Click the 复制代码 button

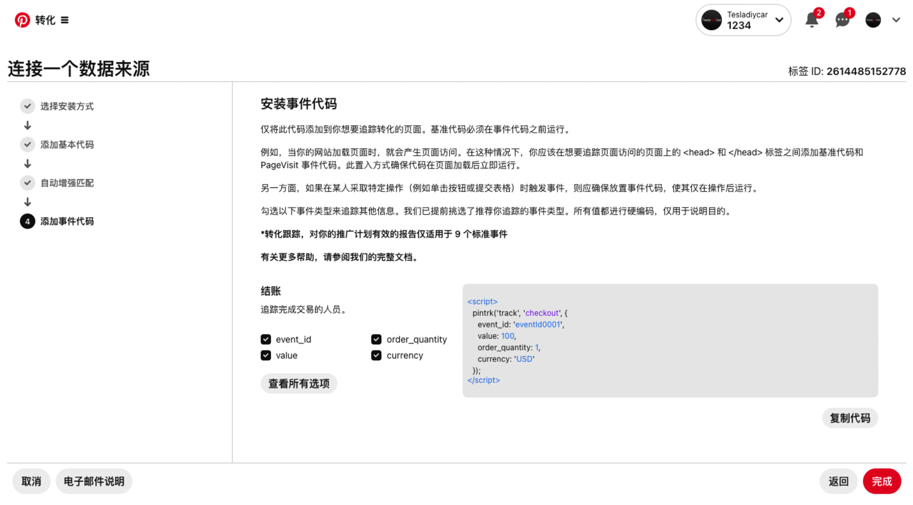click(x=850, y=418)
